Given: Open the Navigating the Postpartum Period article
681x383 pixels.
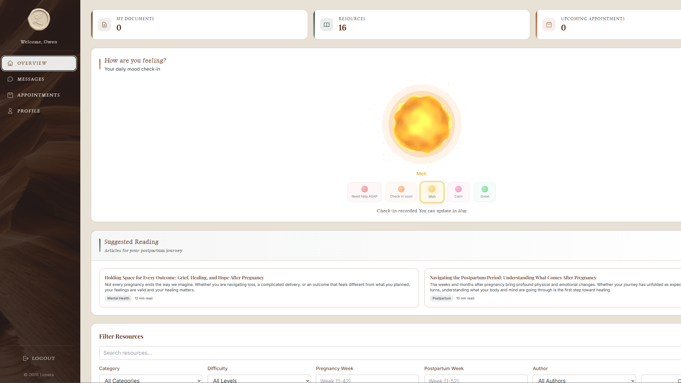Looking at the screenshot, I should (513, 277).
